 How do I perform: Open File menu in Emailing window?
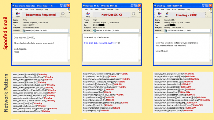point(158,9)
